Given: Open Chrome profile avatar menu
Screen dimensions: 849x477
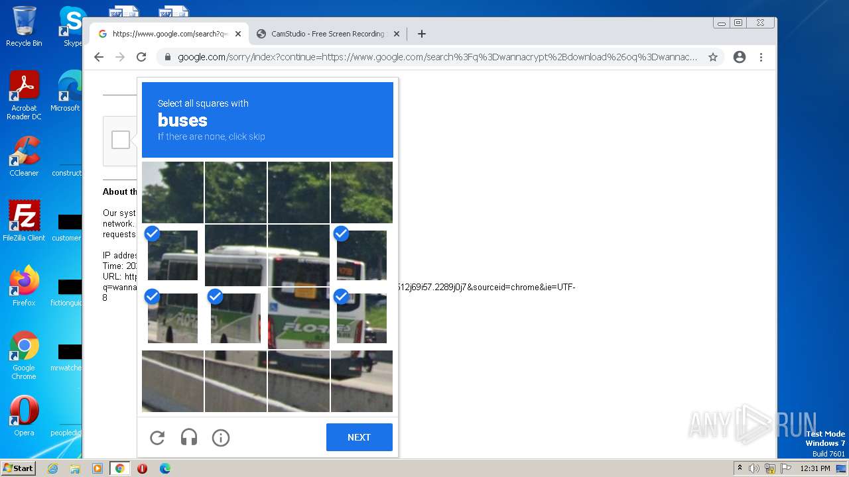Looking at the screenshot, I should pos(740,57).
